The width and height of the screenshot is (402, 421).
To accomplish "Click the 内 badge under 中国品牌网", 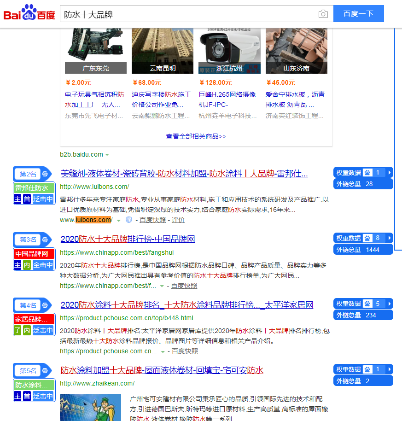I will 27,265.
